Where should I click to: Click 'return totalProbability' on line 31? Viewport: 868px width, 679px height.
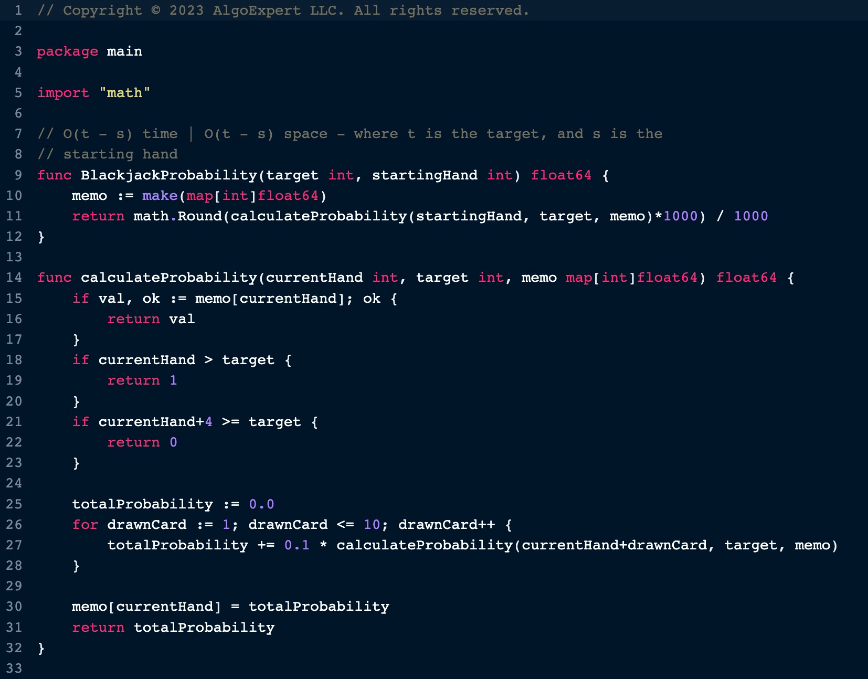pos(173,628)
